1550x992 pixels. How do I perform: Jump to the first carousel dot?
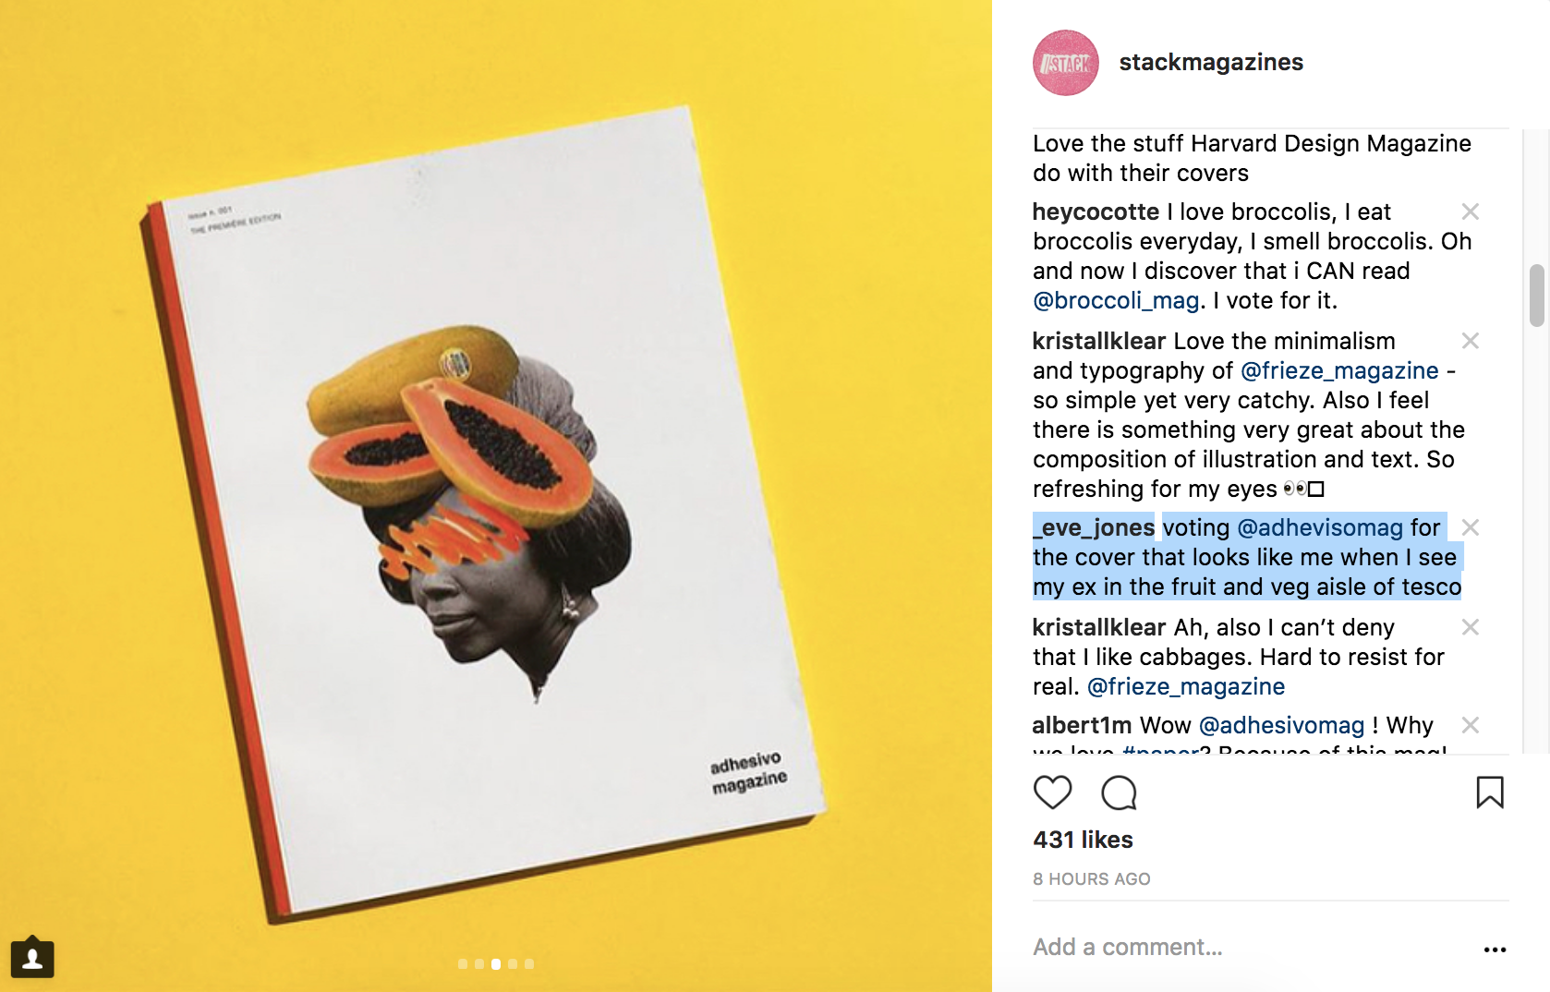[x=463, y=964]
